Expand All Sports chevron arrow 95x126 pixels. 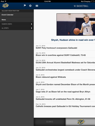31,28
